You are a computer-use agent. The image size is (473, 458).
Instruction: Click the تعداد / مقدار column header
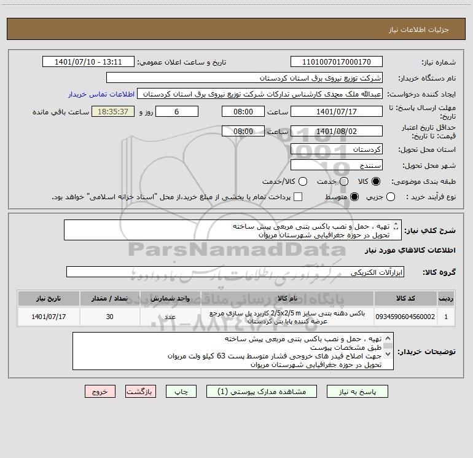click(x=109, y=298)
